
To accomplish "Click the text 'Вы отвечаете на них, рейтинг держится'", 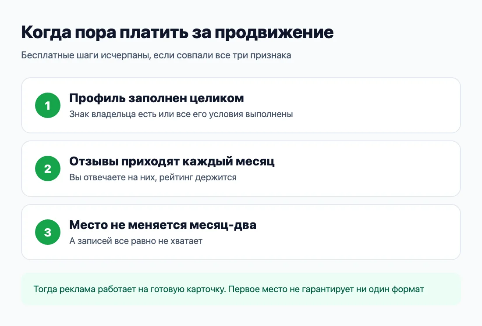I will 153,177.
